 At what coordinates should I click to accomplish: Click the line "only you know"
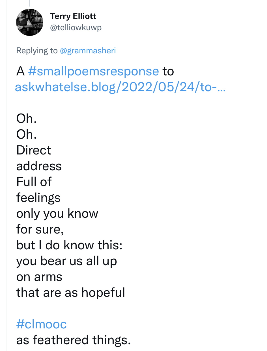click(x=57, y=213)
